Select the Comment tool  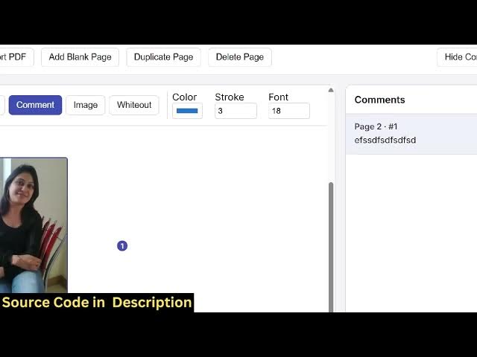35,105
